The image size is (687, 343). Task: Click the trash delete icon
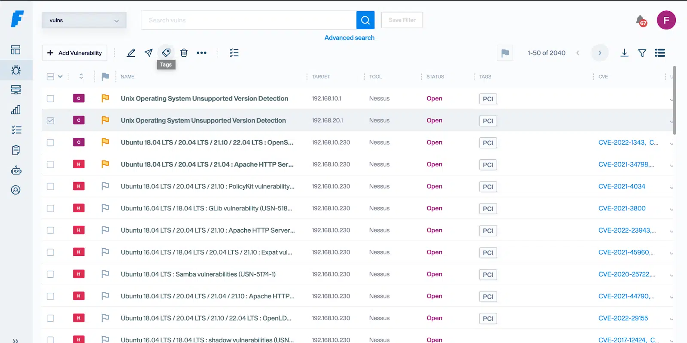pos(184,53)
